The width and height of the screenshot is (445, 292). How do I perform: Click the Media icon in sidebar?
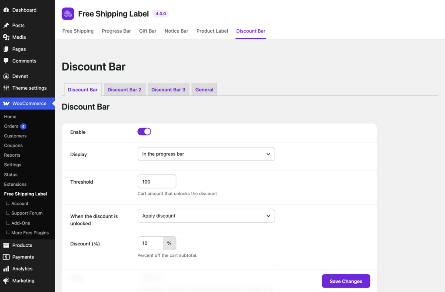coord(6,37)
